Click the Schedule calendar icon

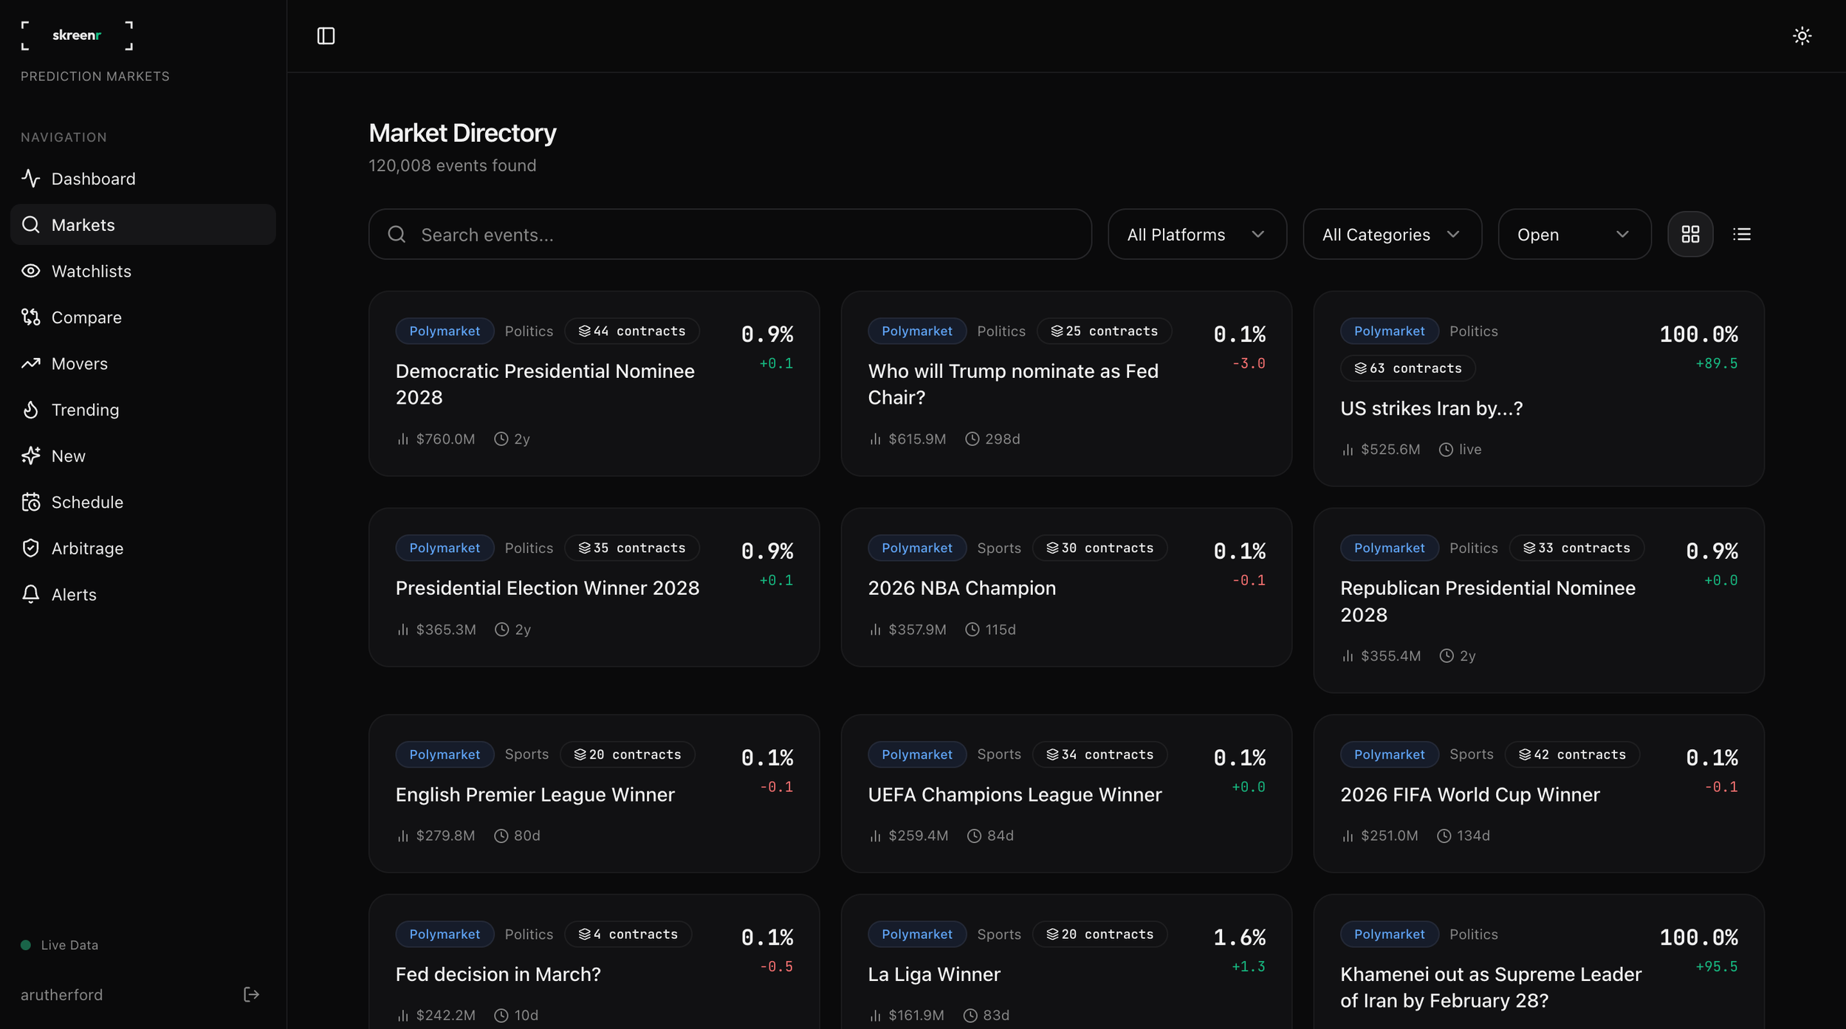click(30, 502)
